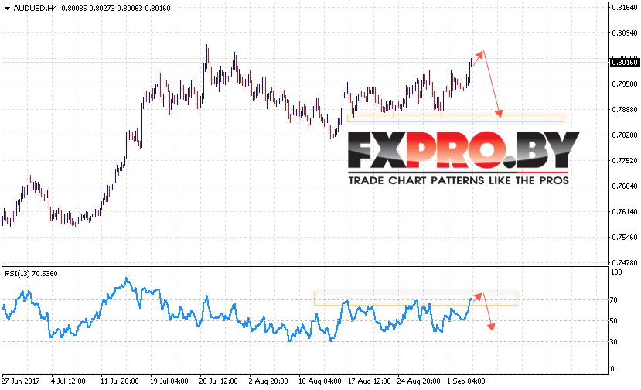Click the 2 Aug 20:00 time label
This screenshot has height=390, width=641.
coord(268,381)
